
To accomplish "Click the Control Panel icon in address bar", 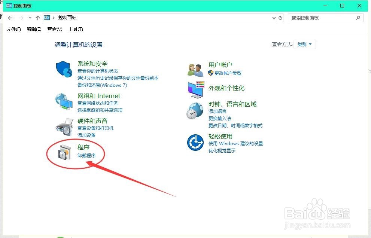I will click(46, 17).
